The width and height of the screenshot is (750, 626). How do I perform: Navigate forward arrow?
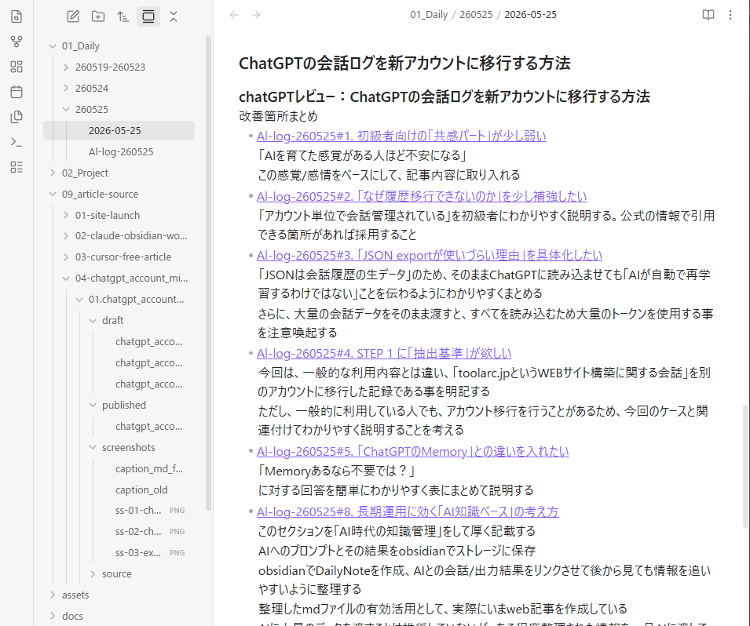[x=256, y=15]
